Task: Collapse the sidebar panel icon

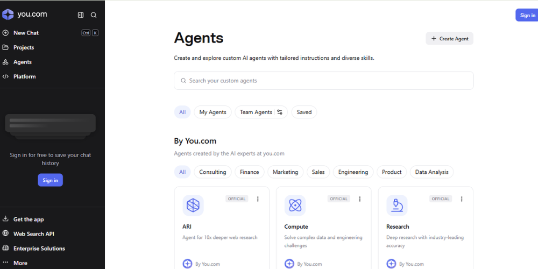Action: [x=81, y=15]
